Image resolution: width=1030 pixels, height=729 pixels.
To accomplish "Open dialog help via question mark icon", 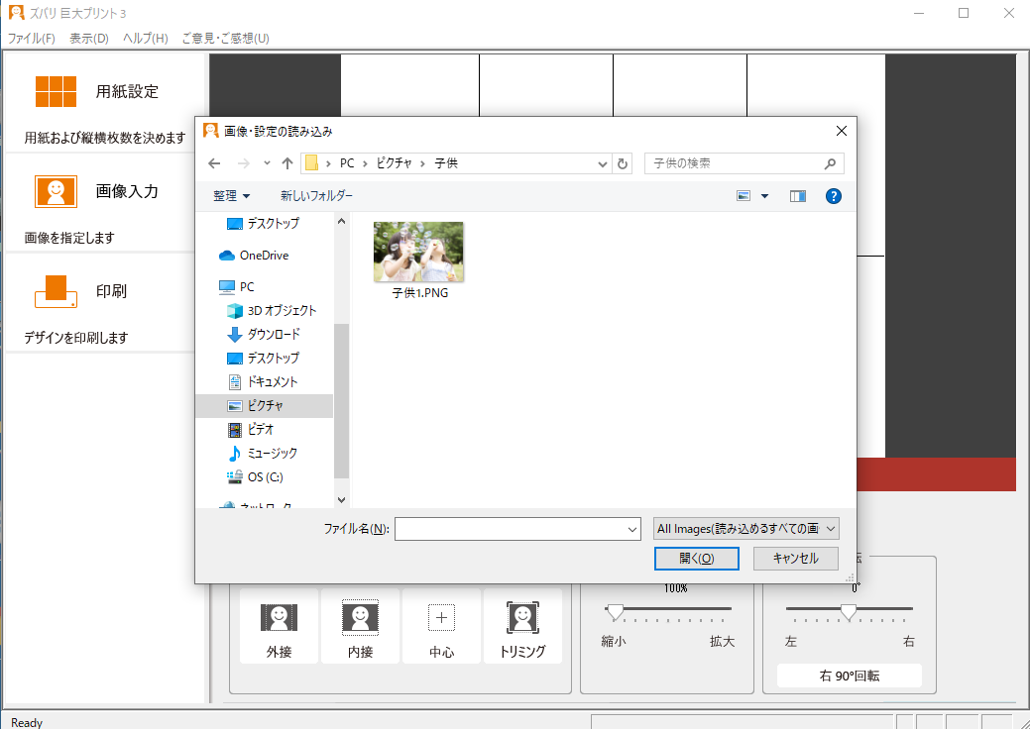I will pyautogui.click(x=834, y=195).
